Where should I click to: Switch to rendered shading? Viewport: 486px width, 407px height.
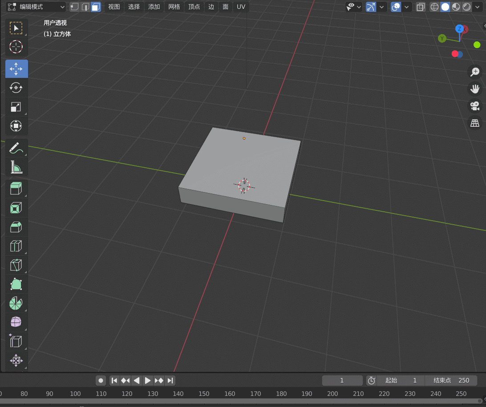[466, 7]
